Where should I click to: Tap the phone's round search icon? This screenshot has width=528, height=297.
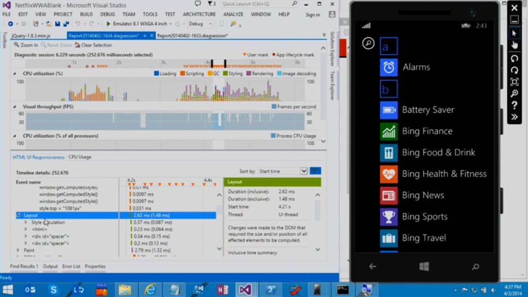(368, 43)
